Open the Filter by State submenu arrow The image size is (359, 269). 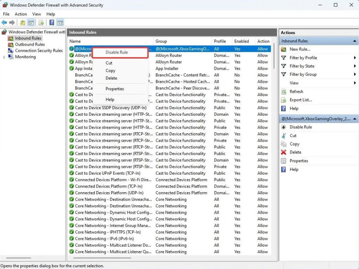click(x=355, y=66)
